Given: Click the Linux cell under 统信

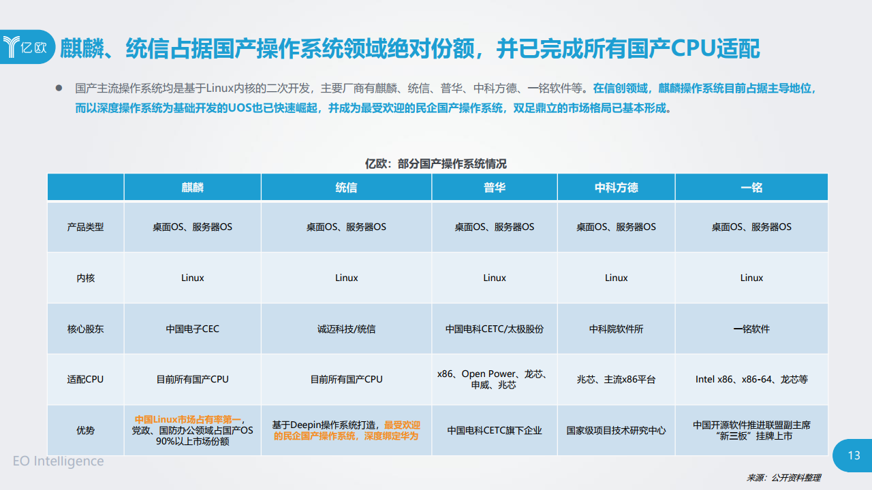Looking at the screenshot, I should click(x=347, y=278).
